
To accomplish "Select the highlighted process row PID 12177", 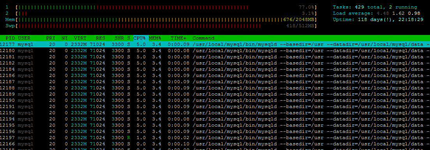I will click(215, 44).
